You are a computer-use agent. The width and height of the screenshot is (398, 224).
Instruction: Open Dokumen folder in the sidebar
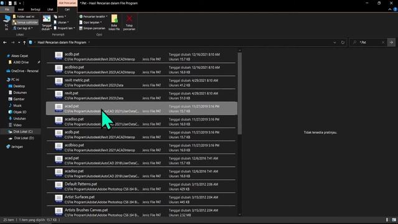point(17,93)
